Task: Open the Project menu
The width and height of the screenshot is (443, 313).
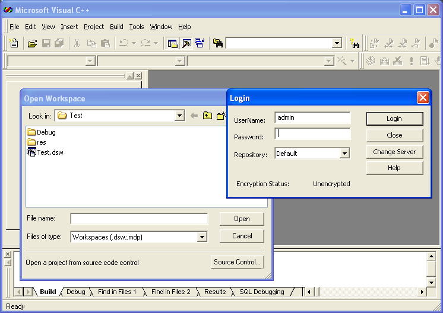Action: click(94, 27)
